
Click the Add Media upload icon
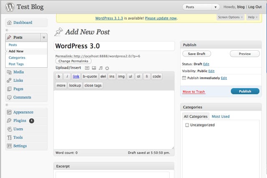[x=107, y=68]
